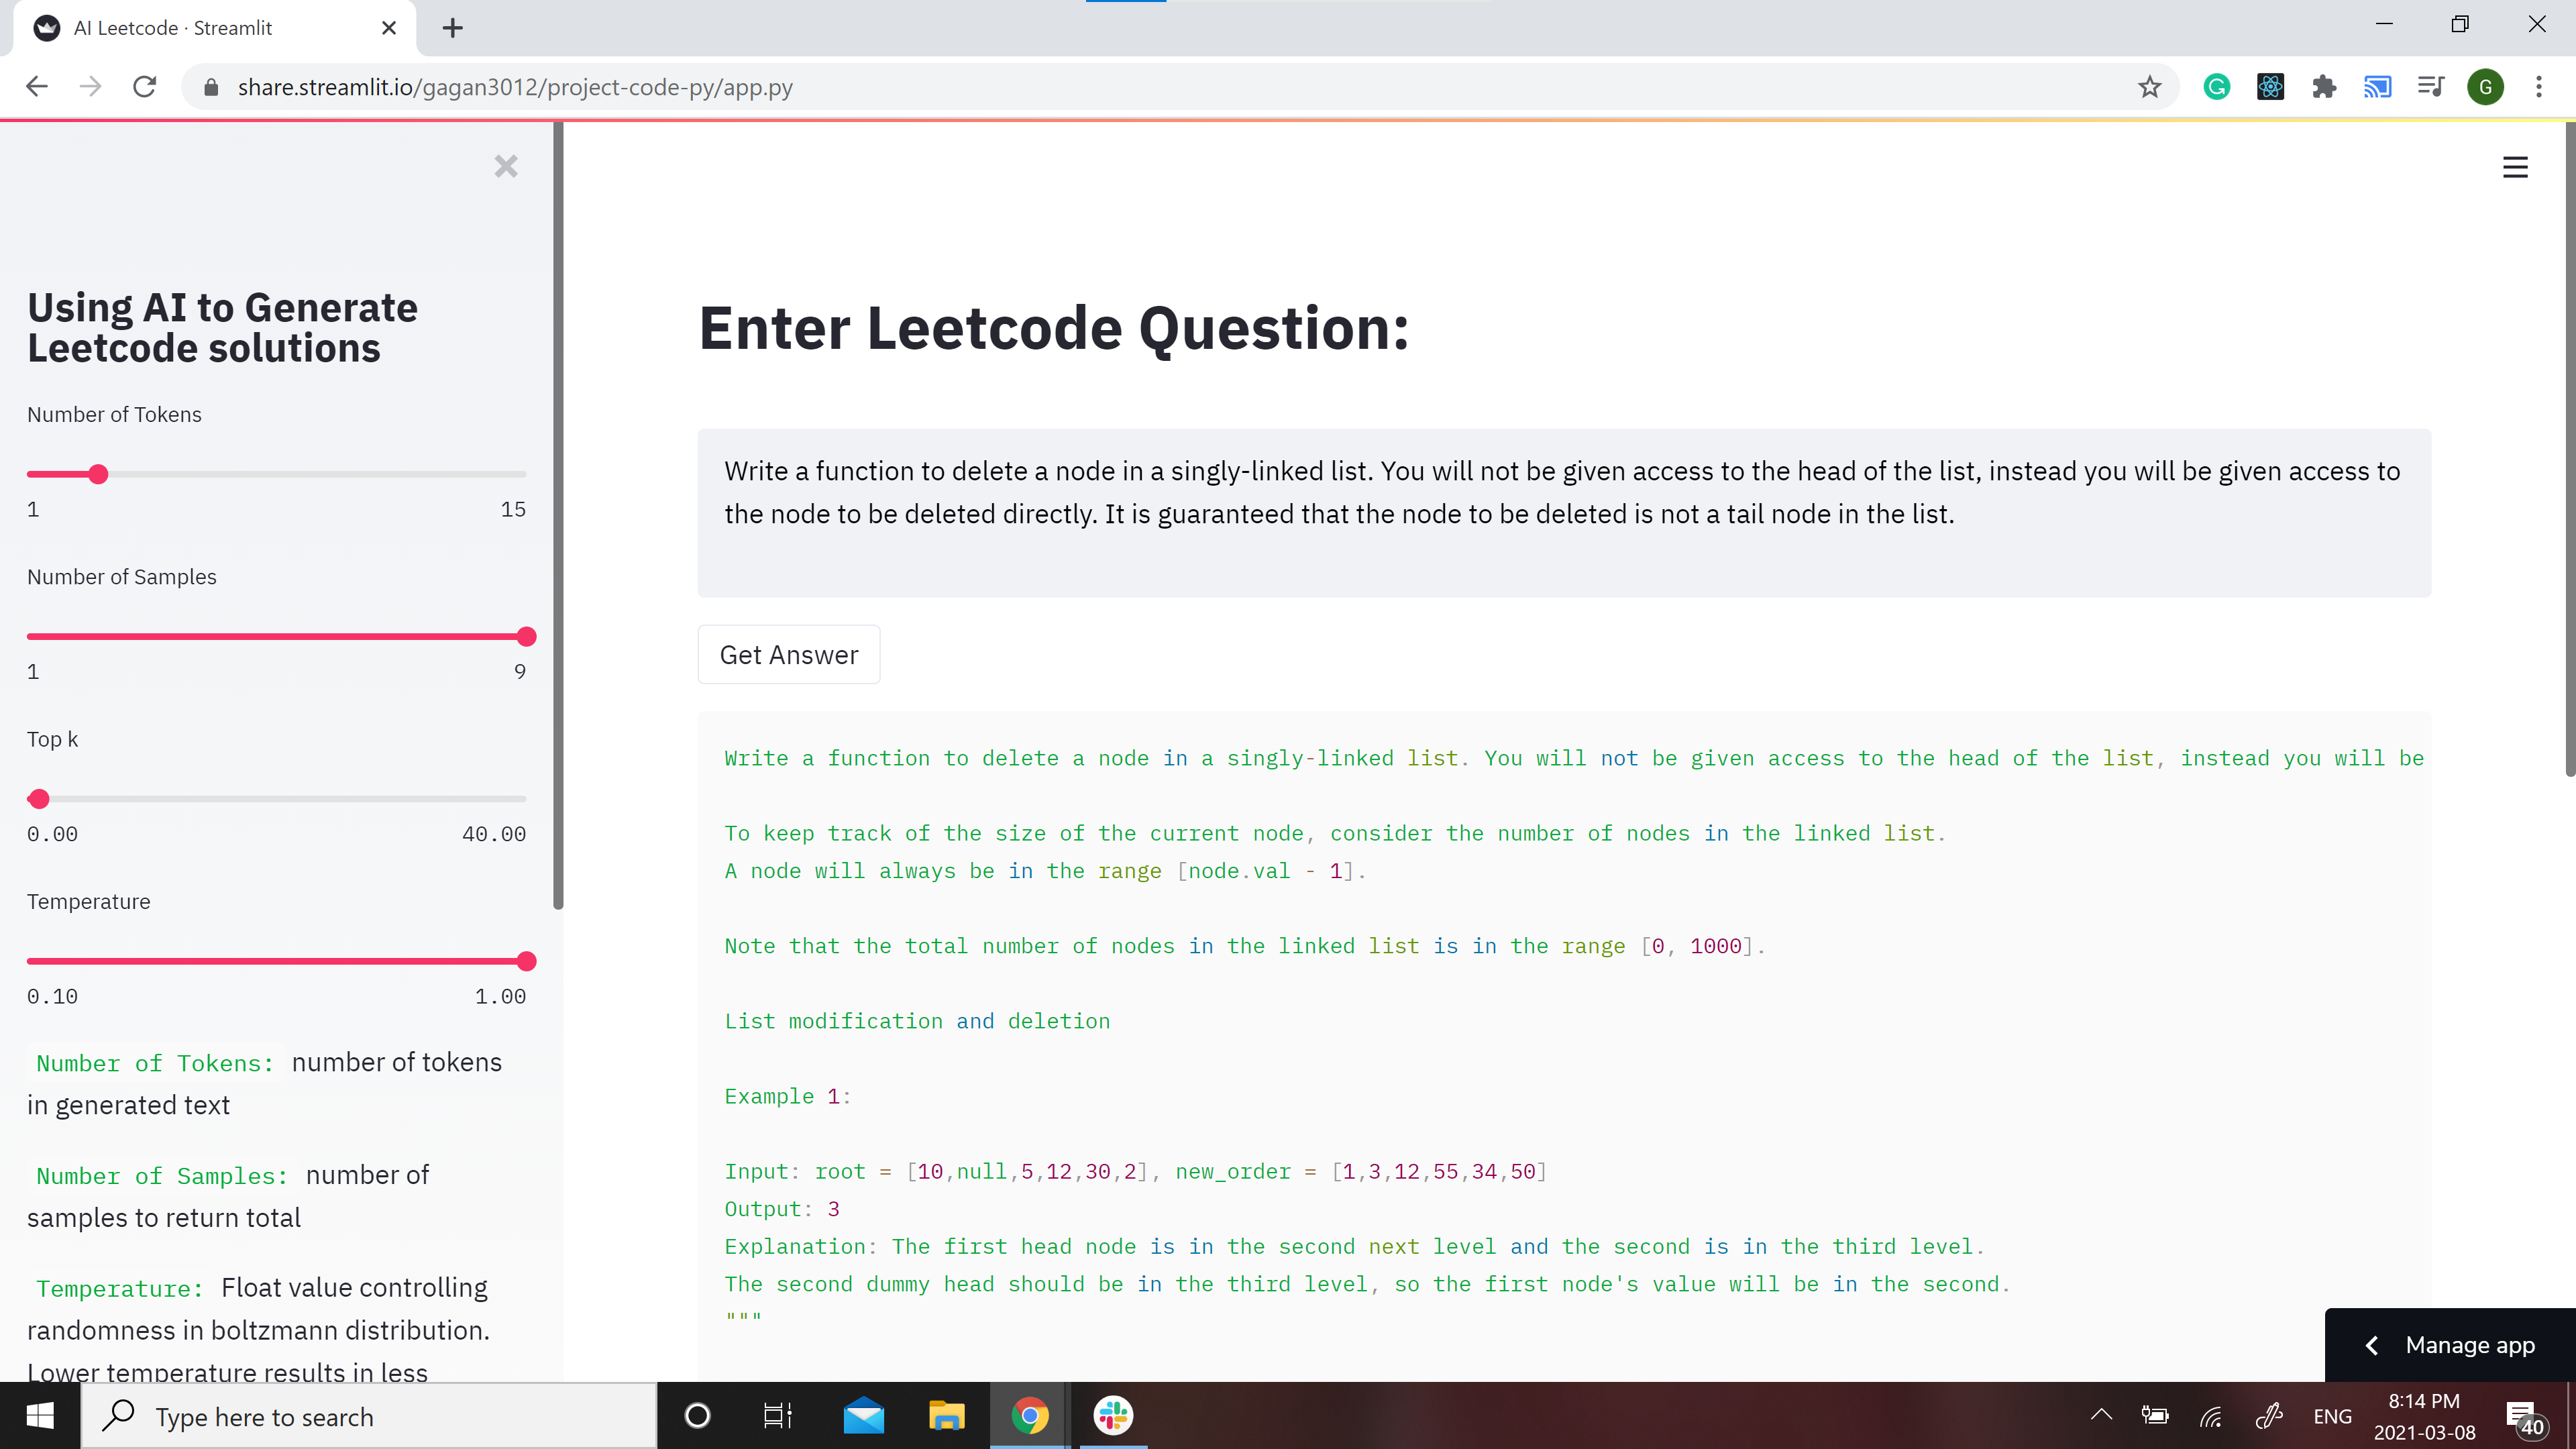
Task: Open the media control playlist icon
Action: click(x=2431, y=87)
